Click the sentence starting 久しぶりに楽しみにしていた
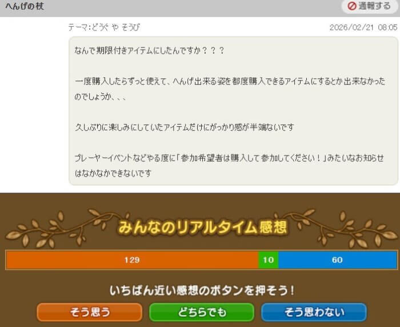 point(184,127)
